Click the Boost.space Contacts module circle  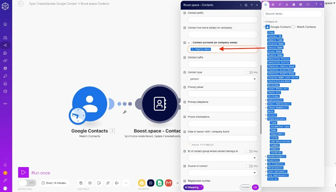(x=160, y=104)
